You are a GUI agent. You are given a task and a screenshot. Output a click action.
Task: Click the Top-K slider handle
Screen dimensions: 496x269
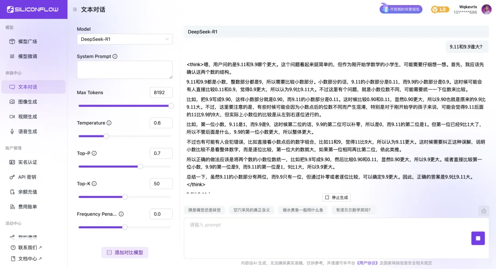[125, 197]
